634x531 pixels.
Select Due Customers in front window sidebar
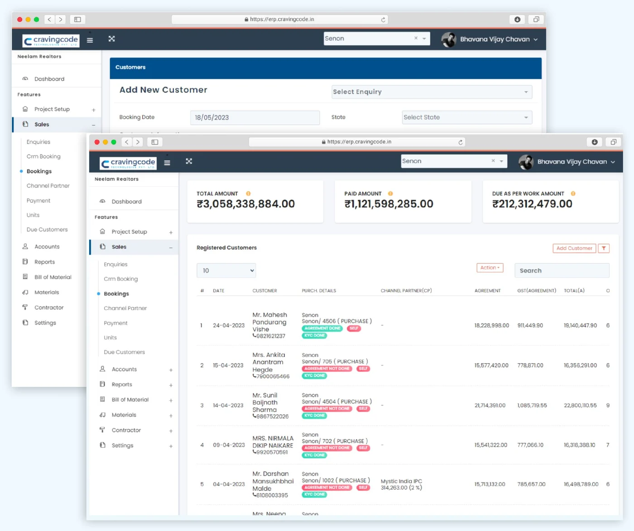coord(124,352)
